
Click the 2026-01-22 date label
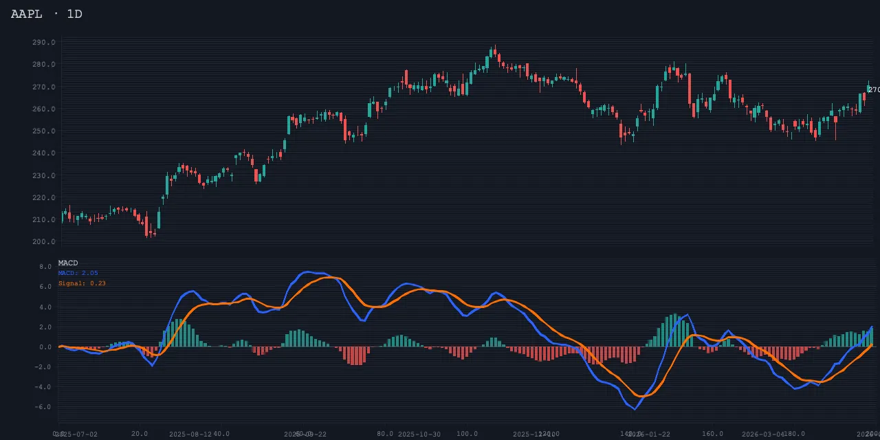pos(649,434)
